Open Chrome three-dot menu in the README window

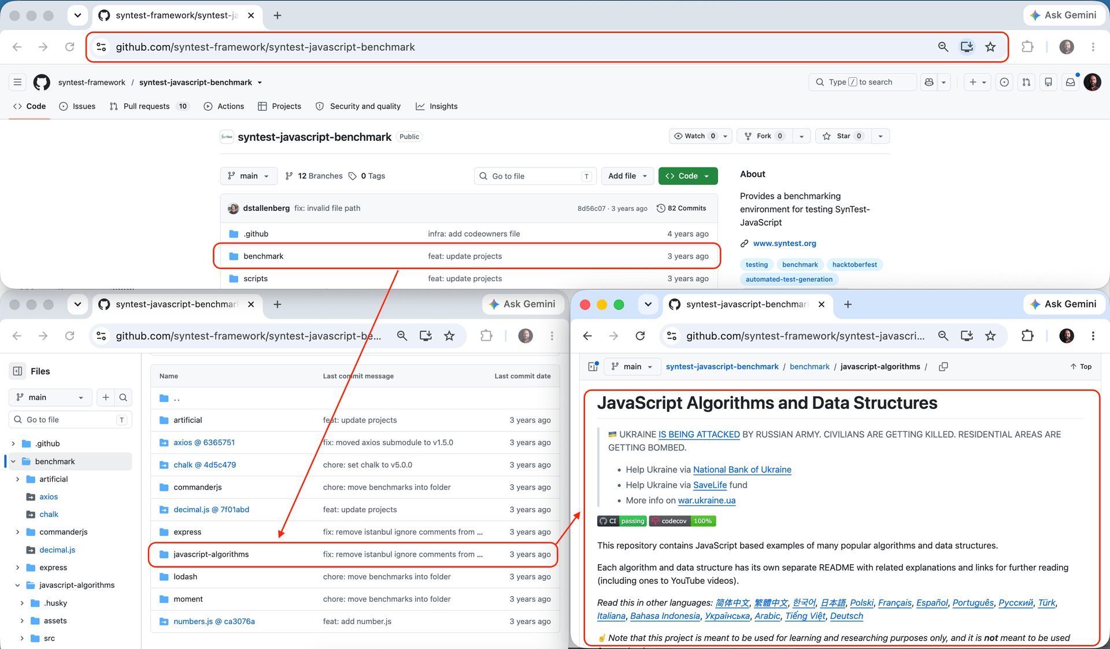click(1093, 335)
